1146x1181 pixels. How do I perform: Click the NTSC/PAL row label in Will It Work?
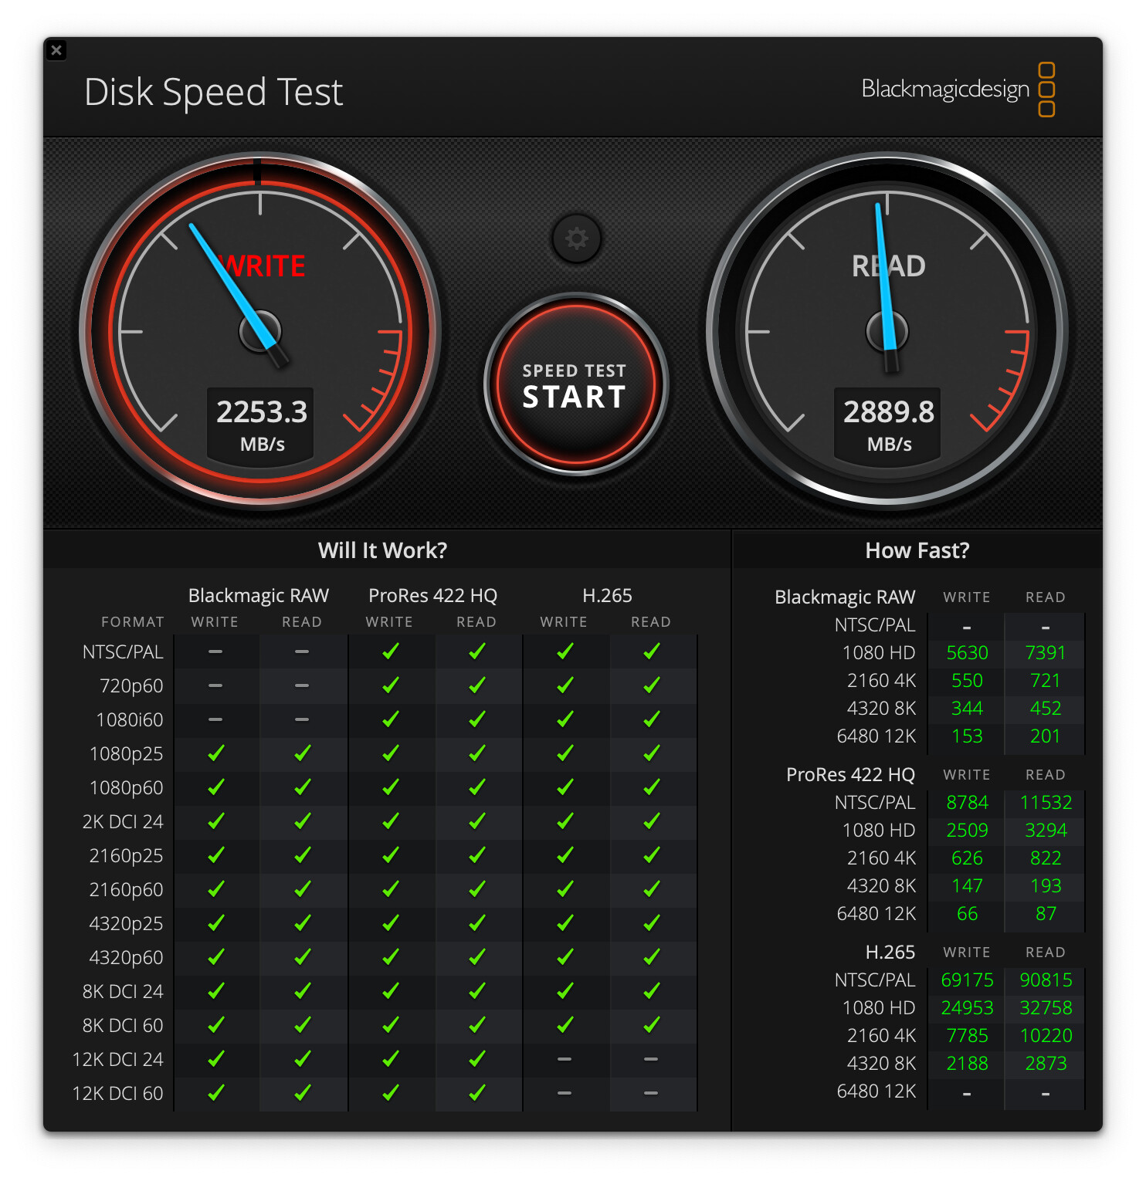[123, 652]
